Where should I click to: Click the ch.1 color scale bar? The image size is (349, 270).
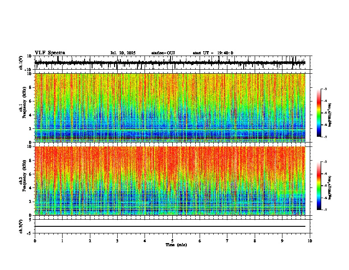click(x=319, y=113)
